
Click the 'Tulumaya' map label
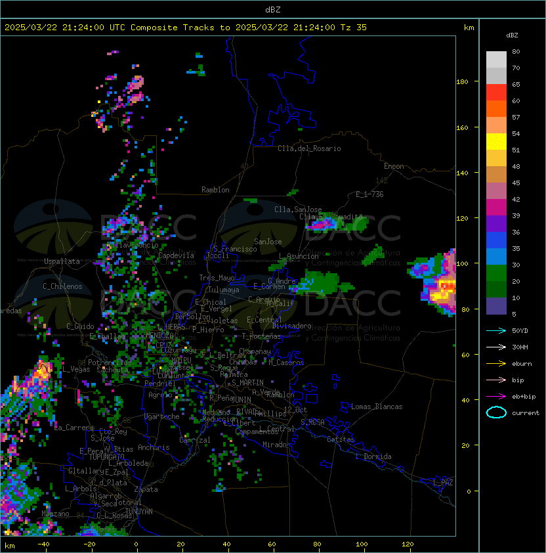coord(224,290)
